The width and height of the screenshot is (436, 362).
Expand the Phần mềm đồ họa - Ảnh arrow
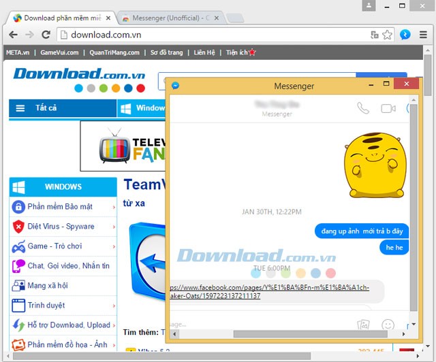point(114,345)
